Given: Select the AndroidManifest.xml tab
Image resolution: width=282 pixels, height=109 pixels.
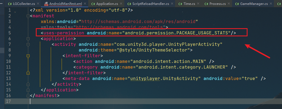Looking at the screenshot, I should pos(65,4).
